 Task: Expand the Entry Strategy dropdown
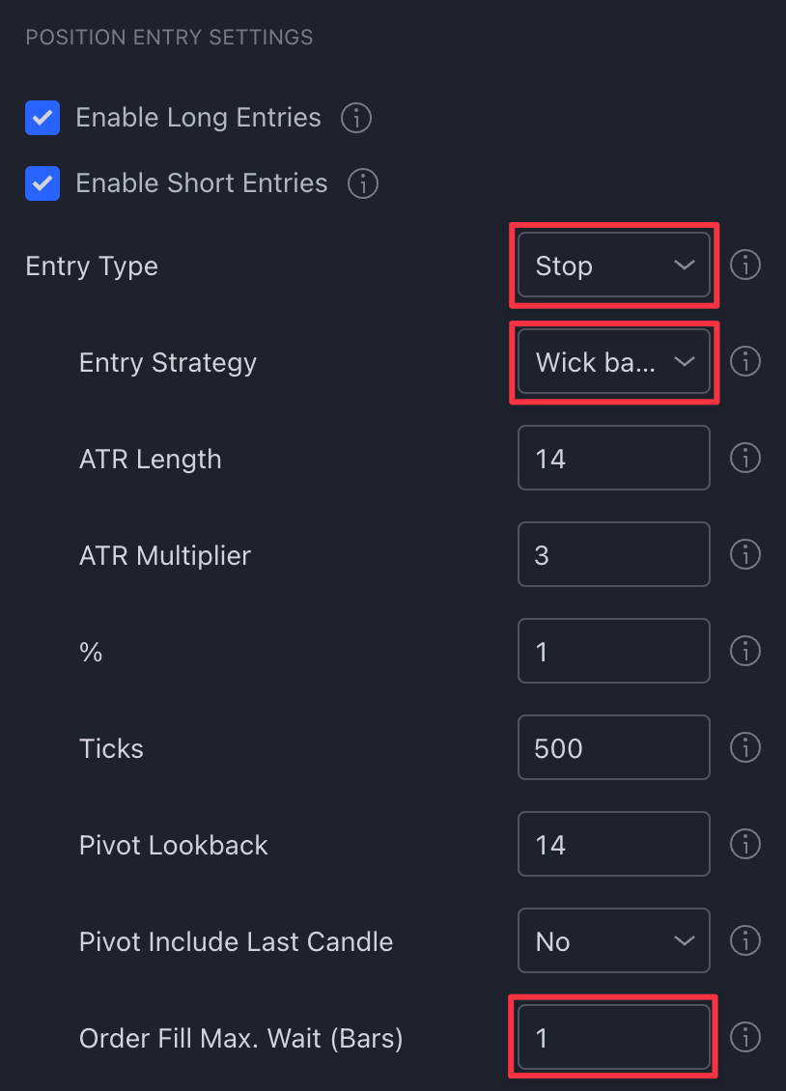[x=613, y=361]
